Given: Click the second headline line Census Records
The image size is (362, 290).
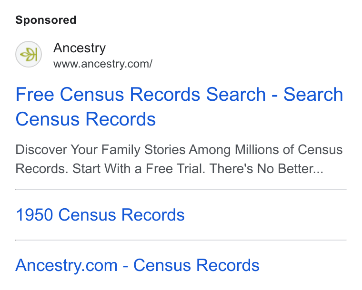Looking at the screenshot, I should click(x=86, y=119).
